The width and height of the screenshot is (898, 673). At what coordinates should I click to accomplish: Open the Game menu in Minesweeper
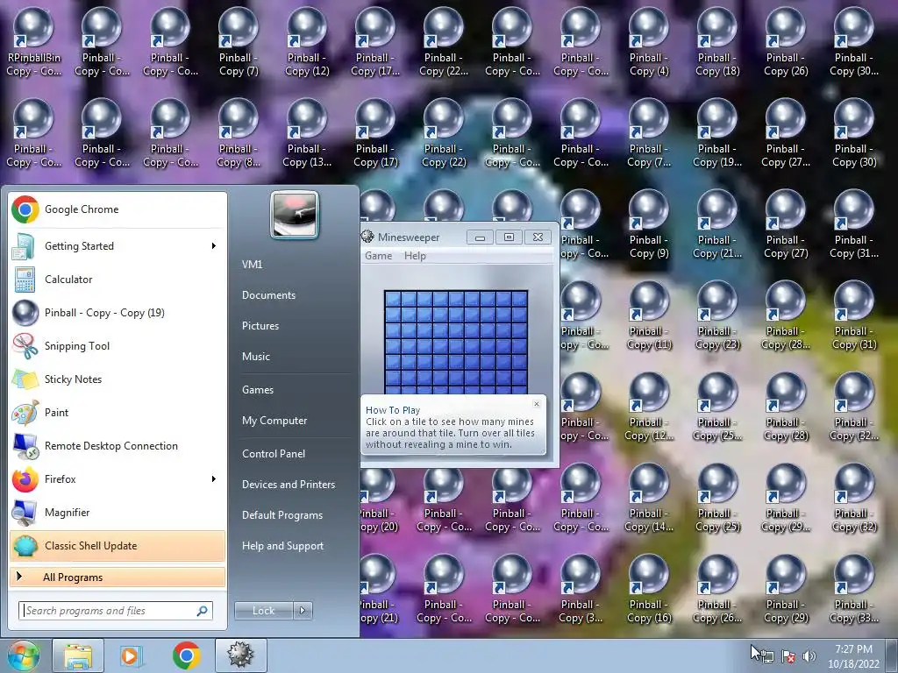coord(379,256)
